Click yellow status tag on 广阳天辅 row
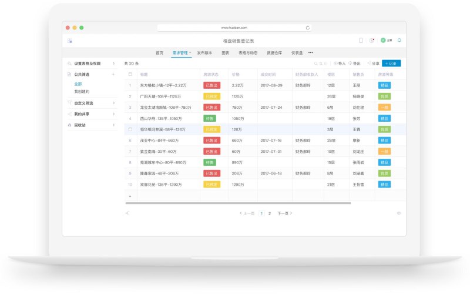The width and height of the screenshot is (470, 294). [x=211, y=96]
